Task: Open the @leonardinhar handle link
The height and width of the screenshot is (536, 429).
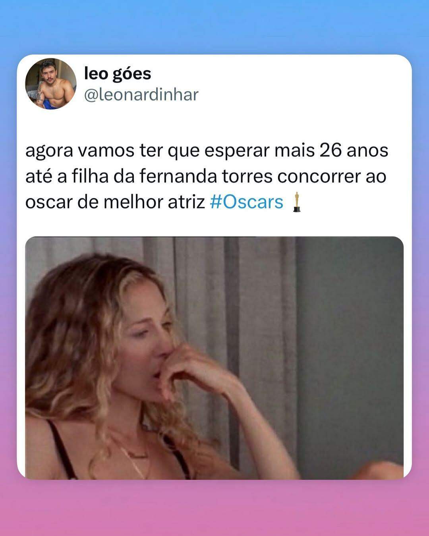Action: pyautogui.click(x=141, y=95)
